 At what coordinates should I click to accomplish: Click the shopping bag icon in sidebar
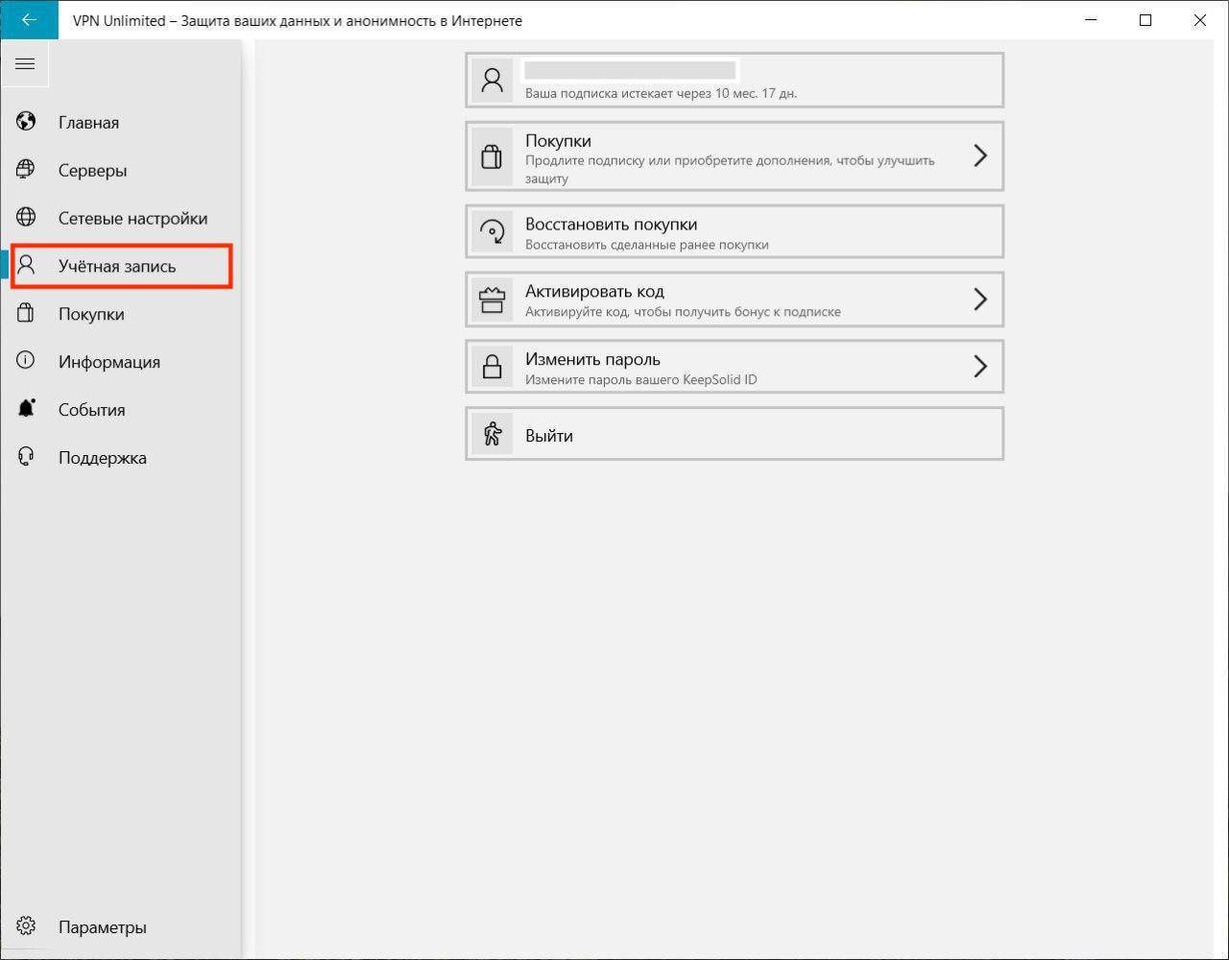pos(26,314)
